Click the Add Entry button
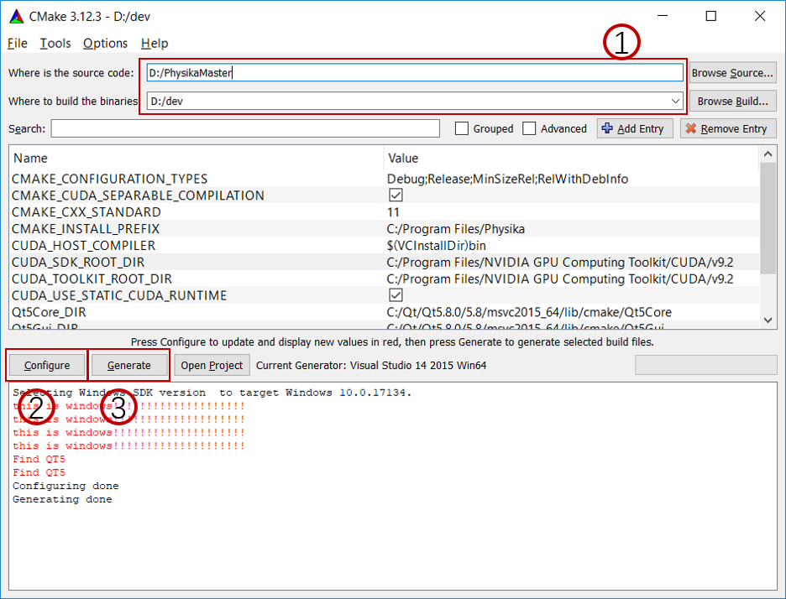This screenshot has height=599, width=786. (x=635, y=128)
